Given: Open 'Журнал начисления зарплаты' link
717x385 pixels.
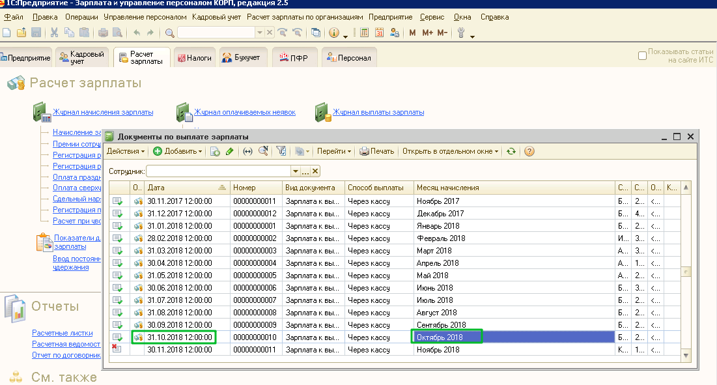Looking at the screenshot, I should pyautogui.click(x=103, y=112).
